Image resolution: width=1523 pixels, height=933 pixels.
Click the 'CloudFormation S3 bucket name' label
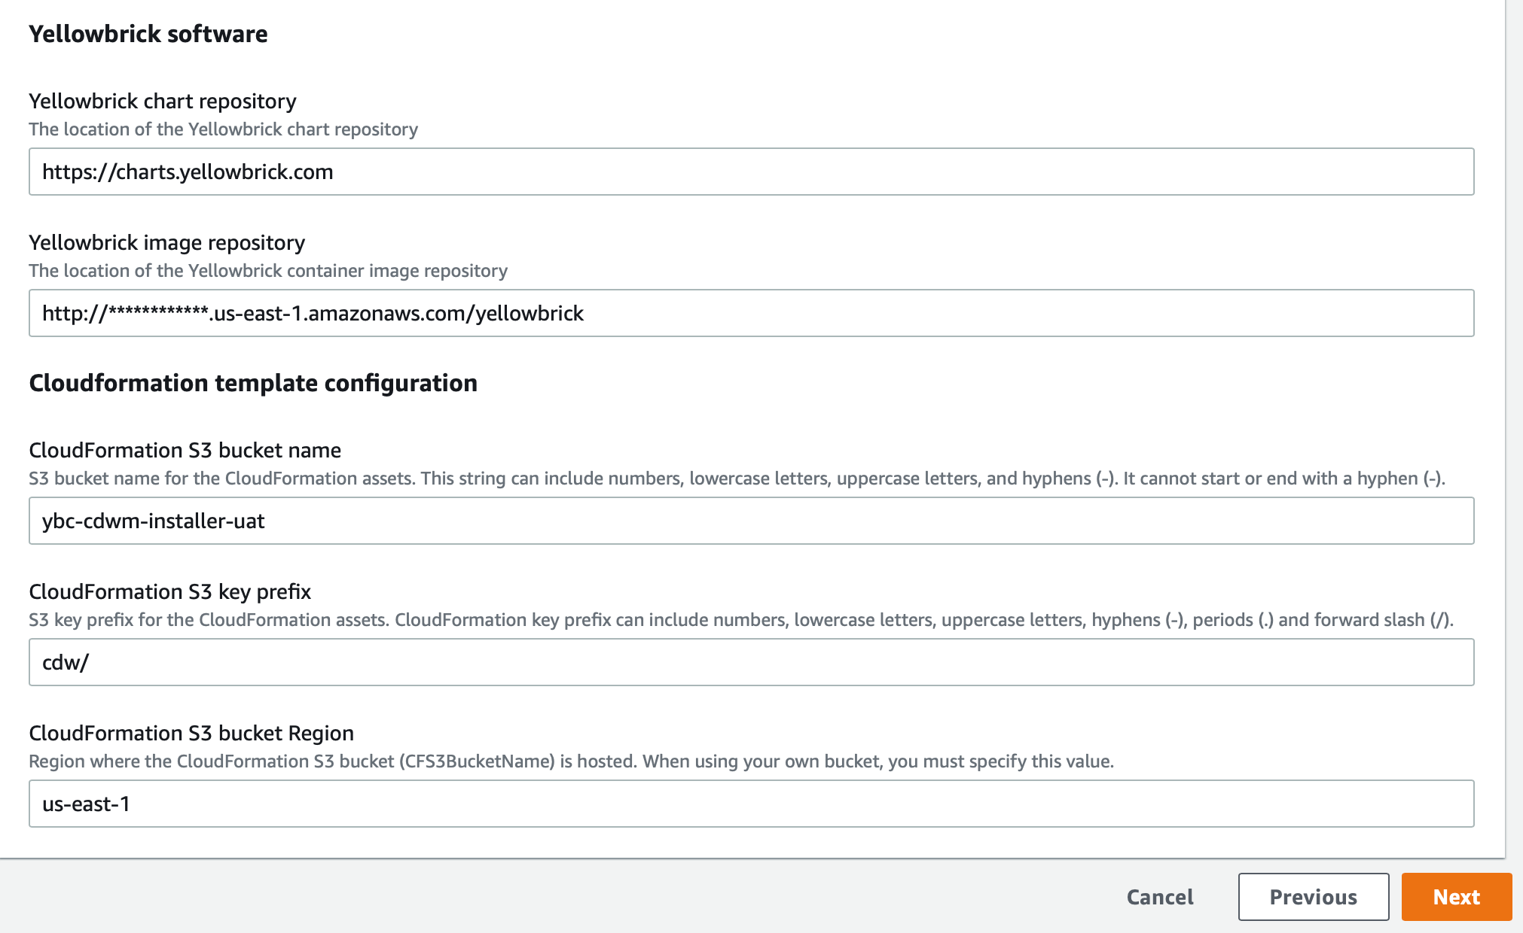pyautogui.click(x=185, y=450)
